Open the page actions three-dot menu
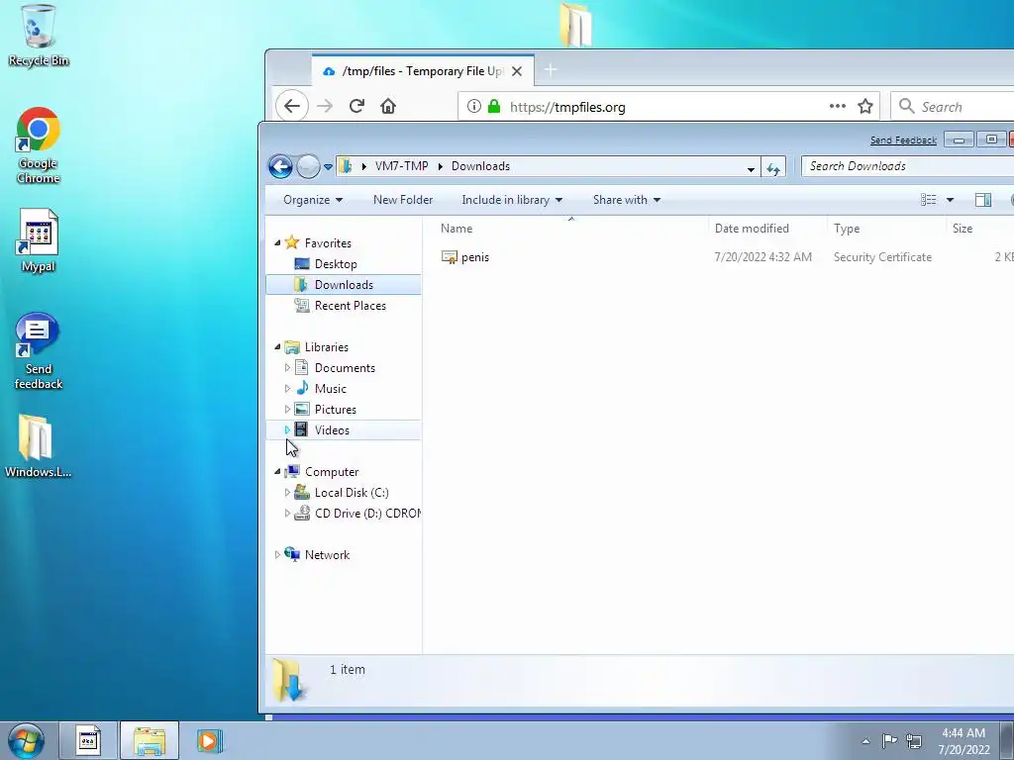The image size is (1014, 760). click(x=838, y=106)
